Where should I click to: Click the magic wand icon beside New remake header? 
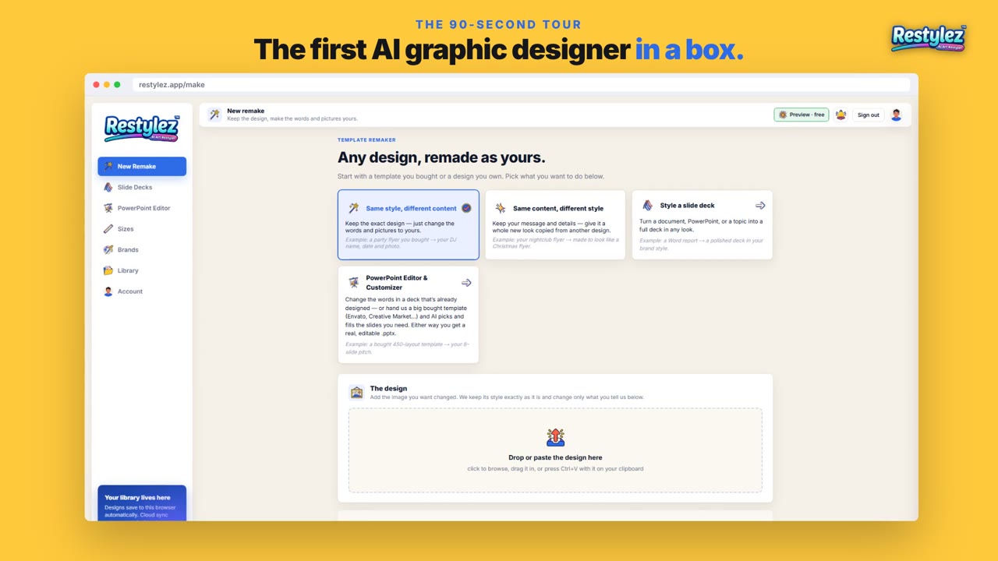point(214,115)
